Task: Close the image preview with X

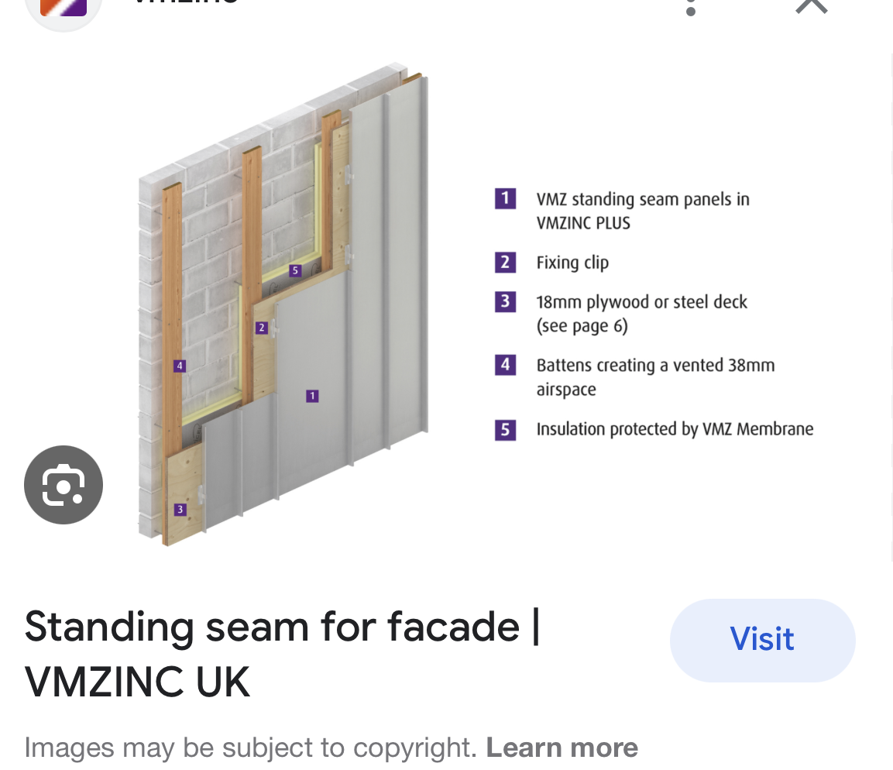Action: click(811, 5)
